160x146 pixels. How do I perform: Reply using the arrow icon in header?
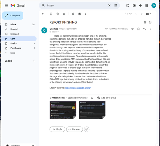click(144, 29)
